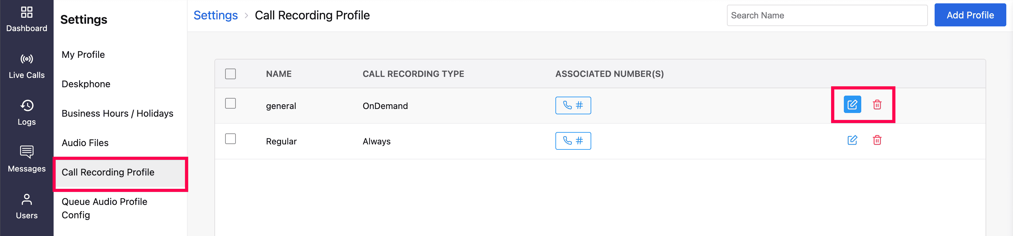Open Audio Files settings menu item
Image resolution: width=1013 pixels, height=236 pixels.
tap(85, 143)
